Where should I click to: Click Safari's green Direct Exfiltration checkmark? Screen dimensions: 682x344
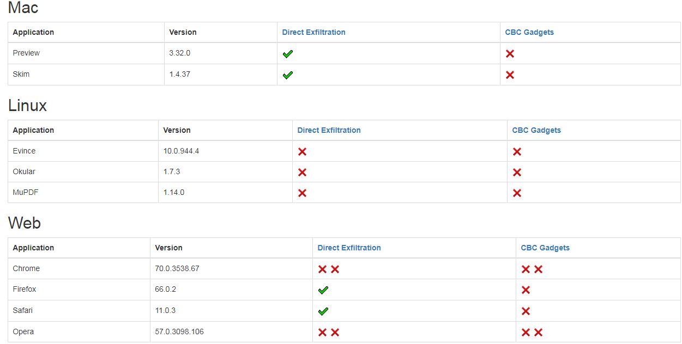click(323, 311)
